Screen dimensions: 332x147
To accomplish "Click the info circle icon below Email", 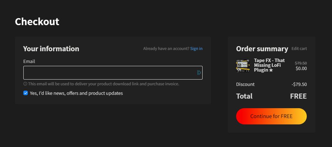I will coord(25,84).
